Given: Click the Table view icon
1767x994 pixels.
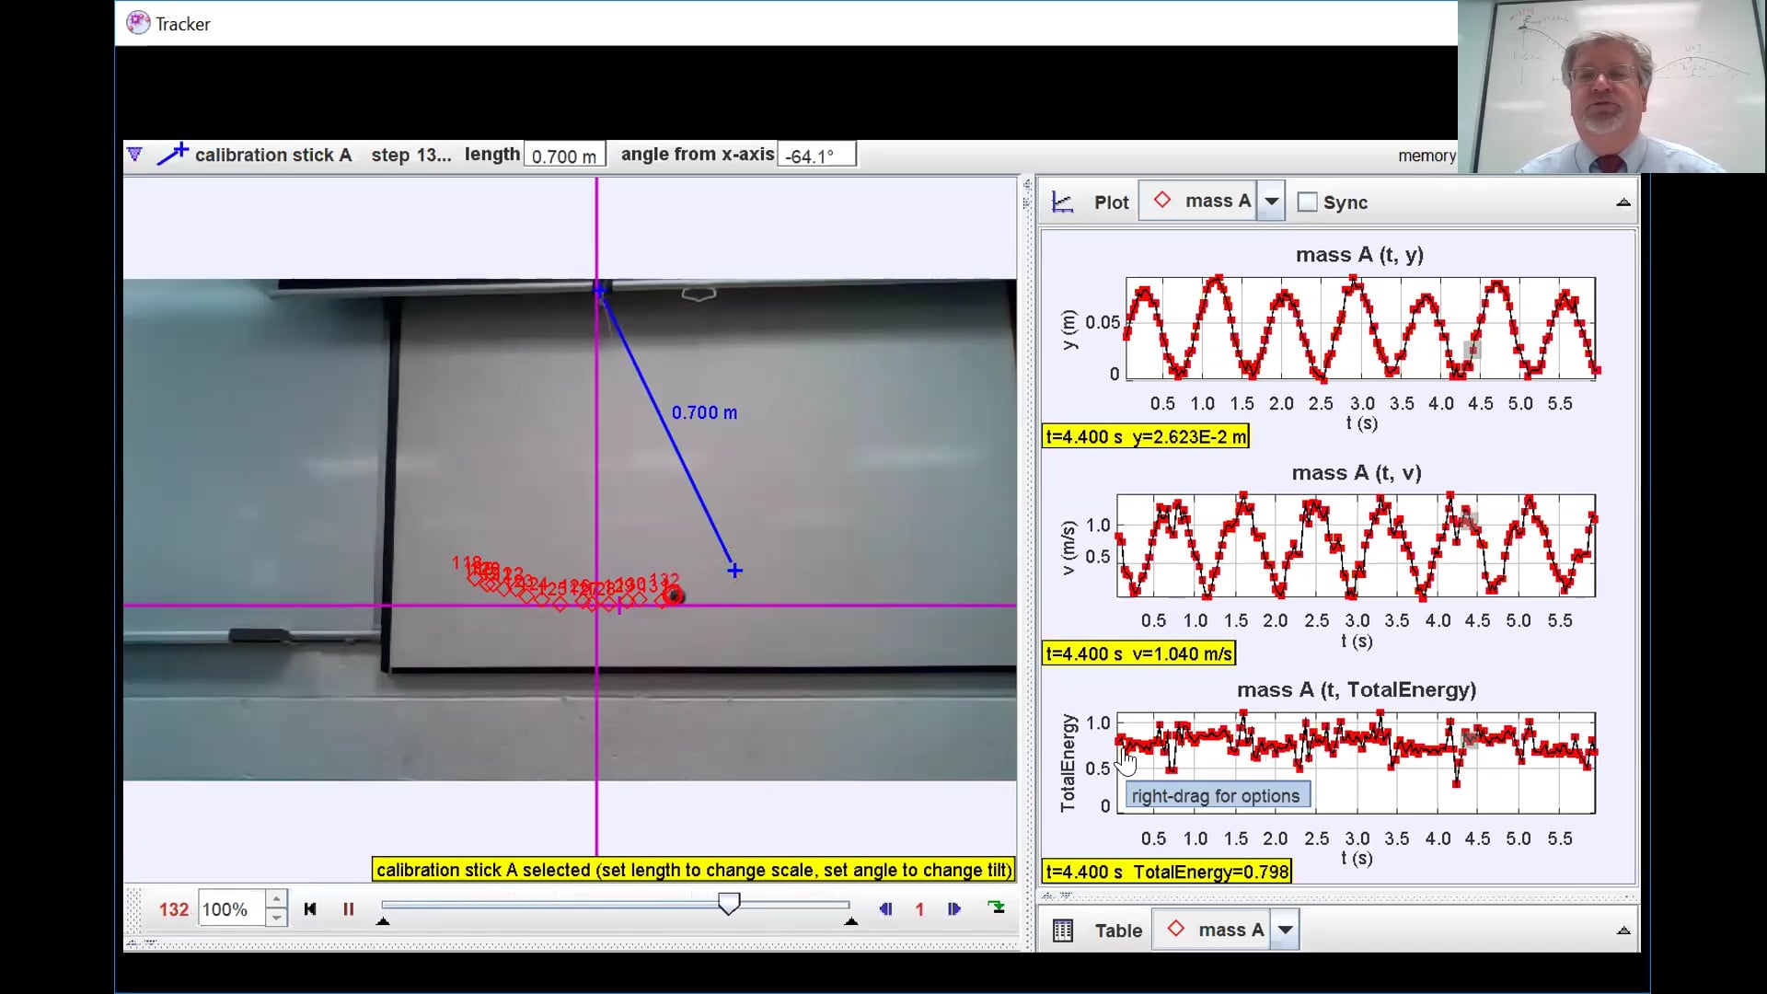Looking at the screenshot, I should coord(1063,930).
